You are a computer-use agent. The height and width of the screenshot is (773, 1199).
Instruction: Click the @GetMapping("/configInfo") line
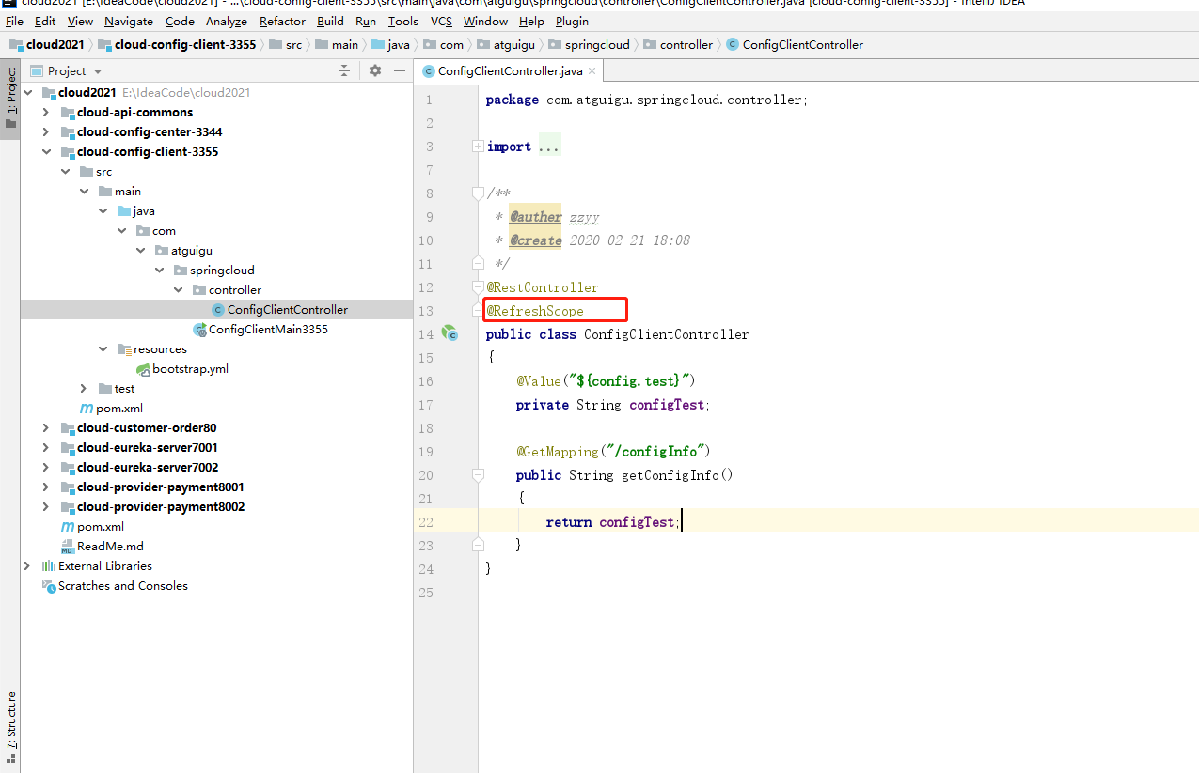(612, 452)
